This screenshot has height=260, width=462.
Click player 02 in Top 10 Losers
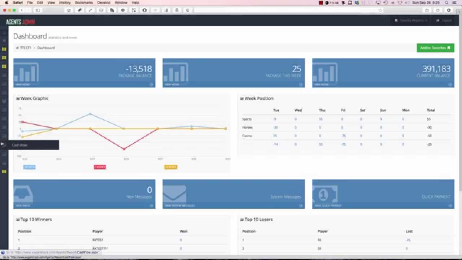pyautogui.click(x=319, y=240)
